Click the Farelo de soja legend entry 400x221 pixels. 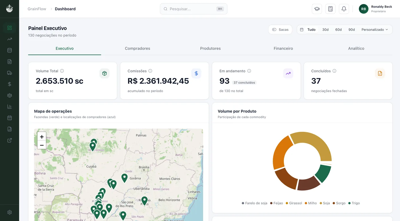pyautogui.click(x=254, y=203)
